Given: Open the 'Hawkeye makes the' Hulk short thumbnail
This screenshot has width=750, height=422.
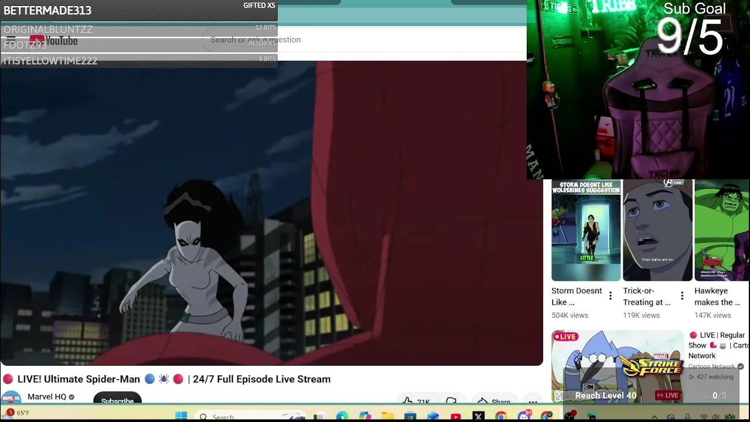Looking at the screenshot, I should tap(722, 230).
